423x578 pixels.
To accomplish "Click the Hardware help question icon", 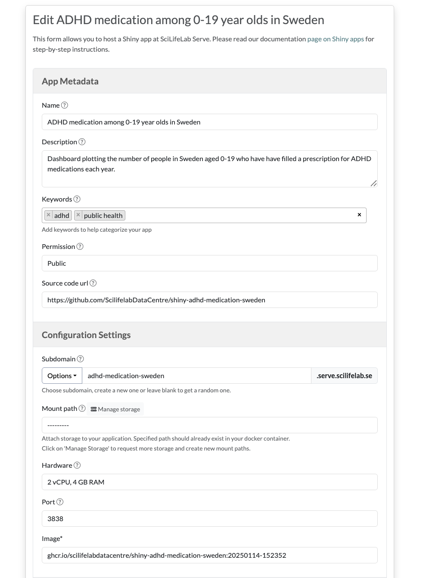I will click(77, 465).
